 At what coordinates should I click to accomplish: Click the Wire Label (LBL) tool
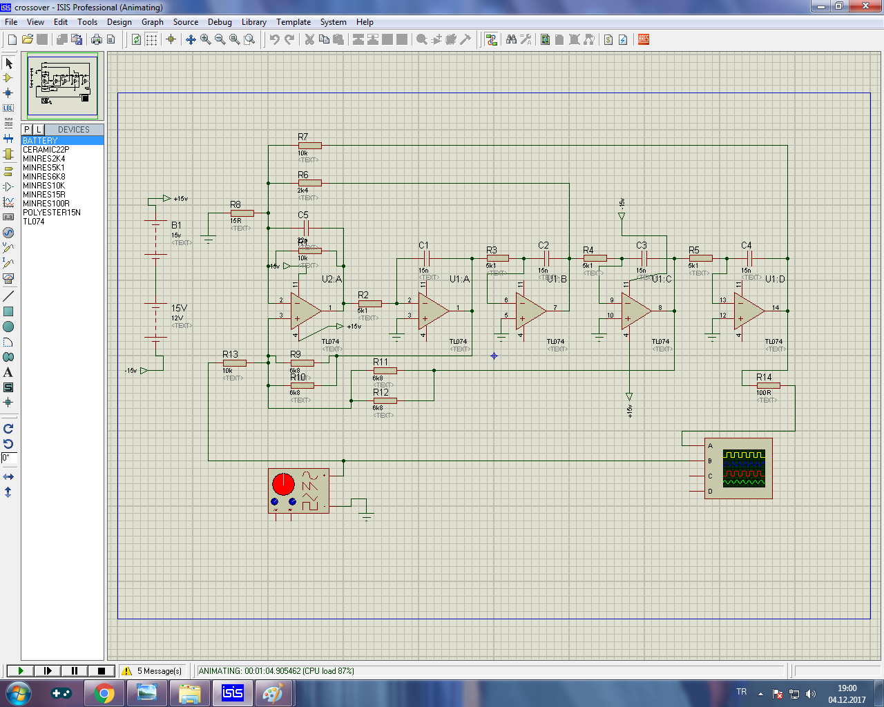[x=8, y=108]
